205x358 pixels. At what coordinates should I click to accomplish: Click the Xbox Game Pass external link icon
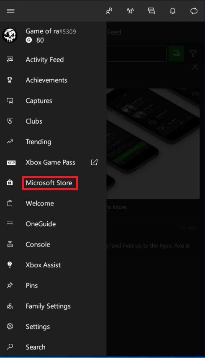coord(94,162)
